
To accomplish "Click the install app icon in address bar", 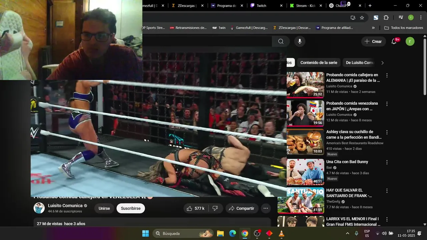I will point(353,18).
